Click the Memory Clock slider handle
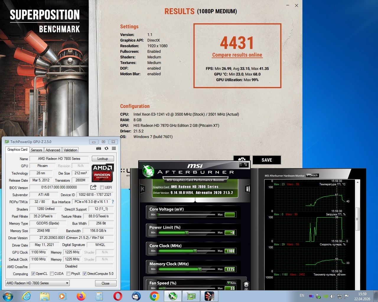The height and width of the screenshot is (302, 378). (x=200, y=269)
